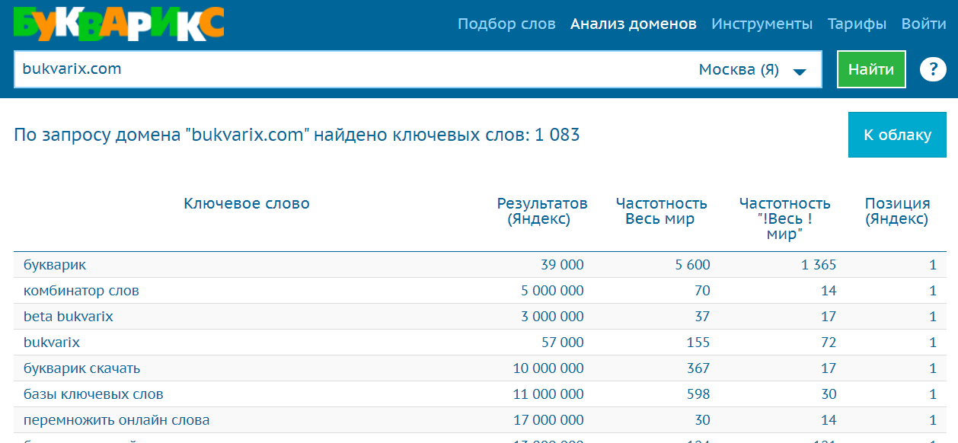Sort by Позиция (Яндекс) column header

click(x=897, y=212)
